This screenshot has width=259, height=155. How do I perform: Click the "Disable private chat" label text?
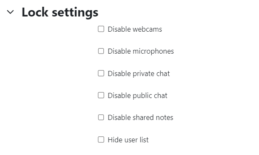click(139, 73)
